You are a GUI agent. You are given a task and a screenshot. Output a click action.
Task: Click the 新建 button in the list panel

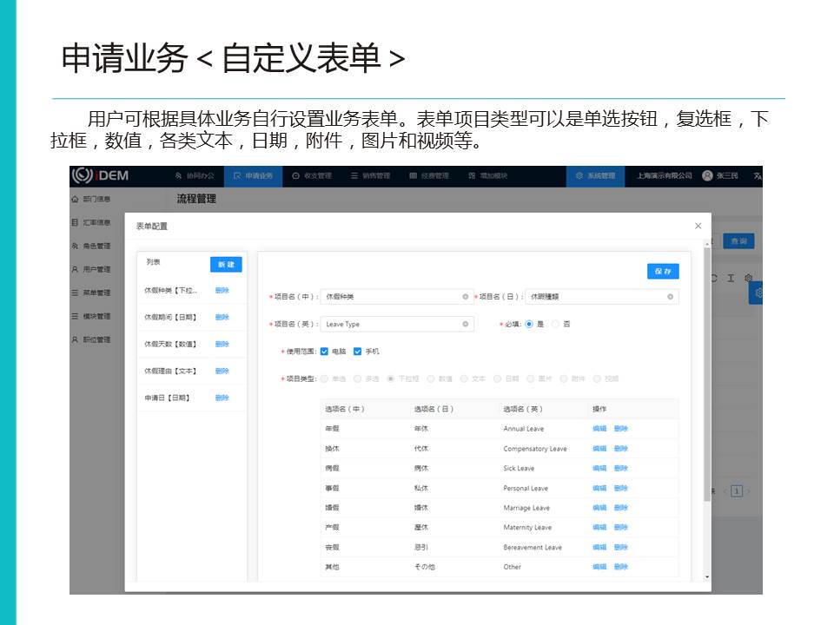tap(226, 264)
